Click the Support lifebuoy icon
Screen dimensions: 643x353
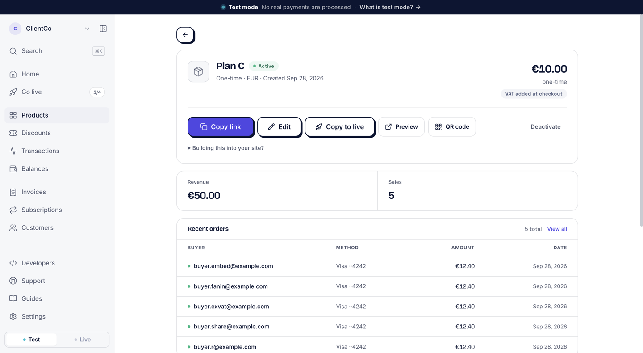click(13, 281)
